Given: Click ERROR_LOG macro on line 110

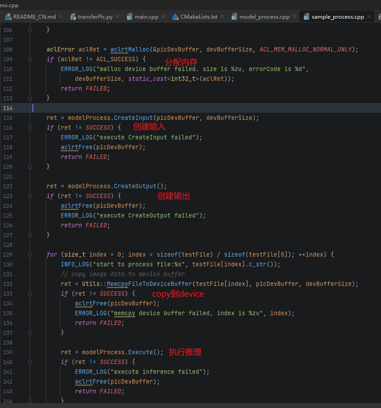Looking at the screenshot, I should (76, 69).
